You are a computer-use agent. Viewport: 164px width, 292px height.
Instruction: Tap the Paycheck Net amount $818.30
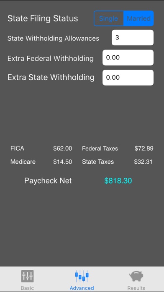(118, 181)
